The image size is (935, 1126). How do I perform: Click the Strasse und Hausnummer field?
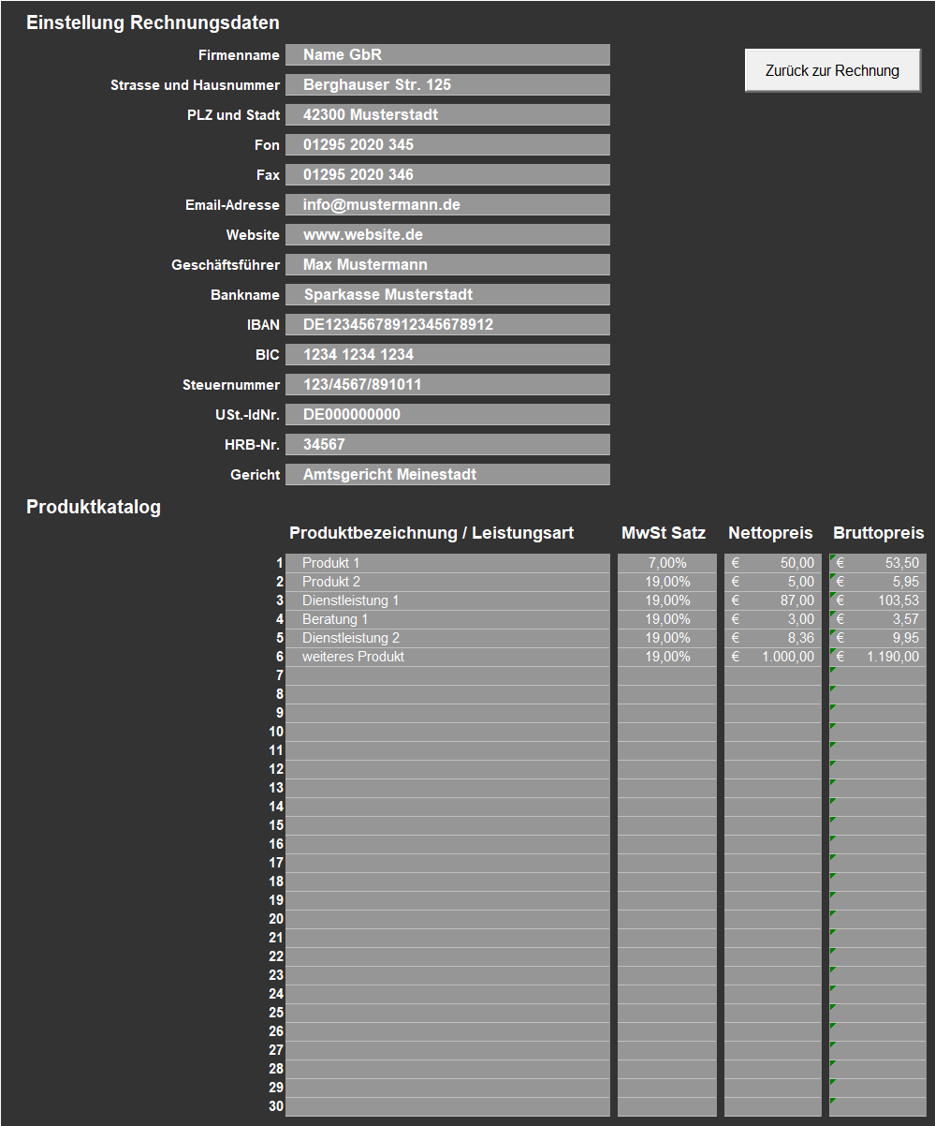coord(447,85)
